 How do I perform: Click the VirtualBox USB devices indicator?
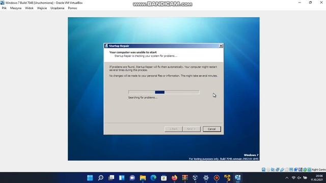pos(282,169)
